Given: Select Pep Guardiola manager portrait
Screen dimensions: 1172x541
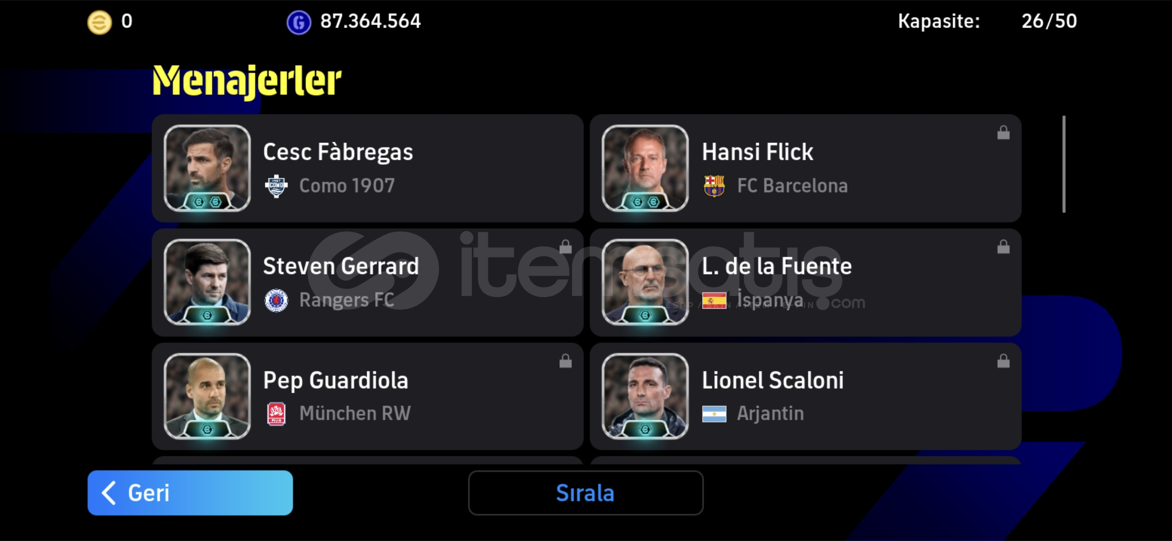Looking at the screenshot, I should pos(207,396).
